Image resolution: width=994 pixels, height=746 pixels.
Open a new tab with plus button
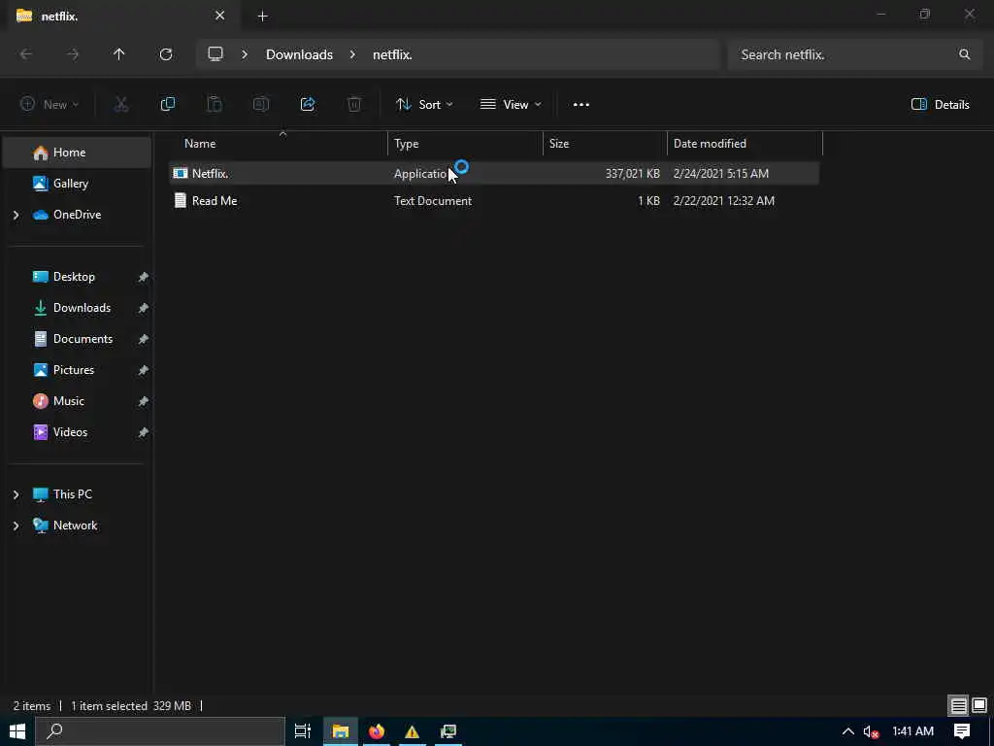pos(262,17)
